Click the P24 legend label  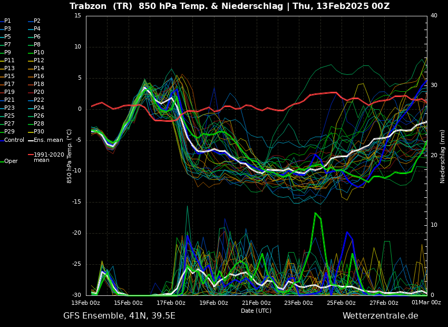point(39,108)
